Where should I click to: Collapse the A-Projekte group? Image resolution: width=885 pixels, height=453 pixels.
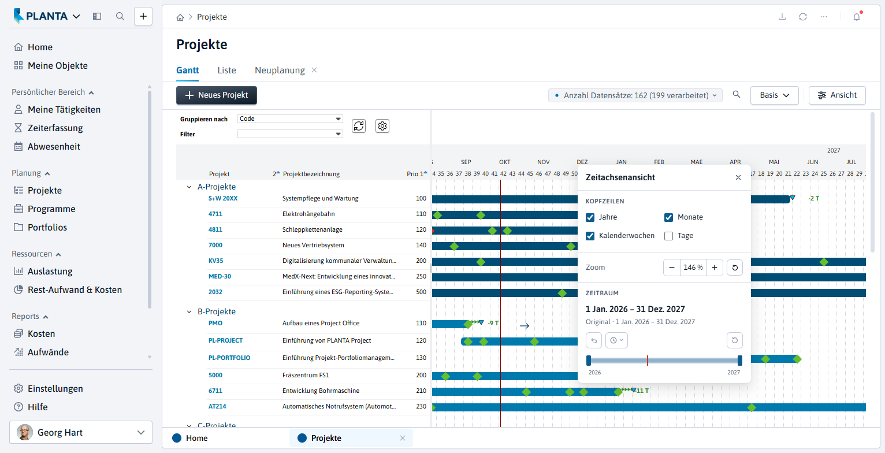tap(189, 187)
